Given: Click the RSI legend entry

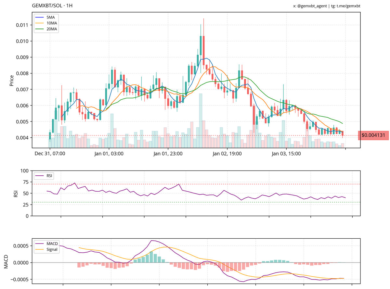Looking at the screenshot, I should 44,176.
